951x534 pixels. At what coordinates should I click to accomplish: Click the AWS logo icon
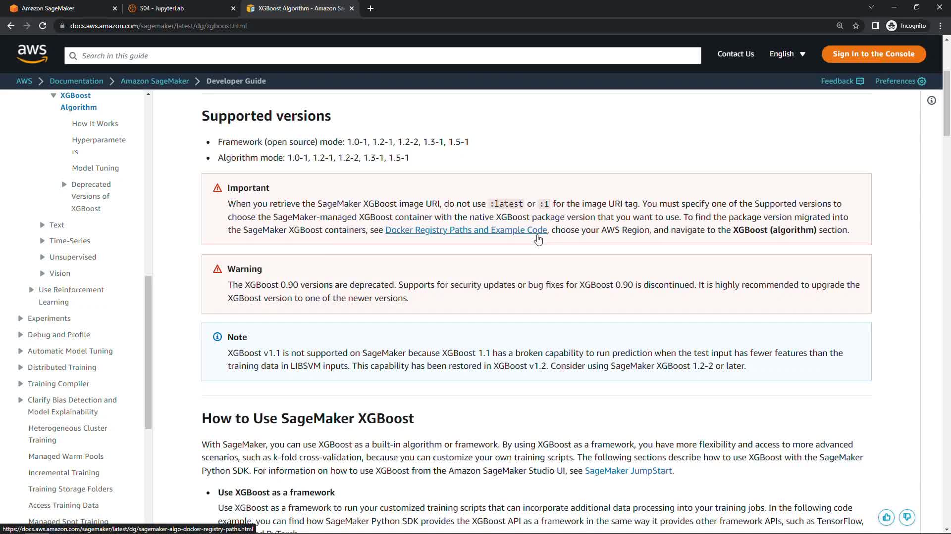pyautogui.click(x=32, y=54)
